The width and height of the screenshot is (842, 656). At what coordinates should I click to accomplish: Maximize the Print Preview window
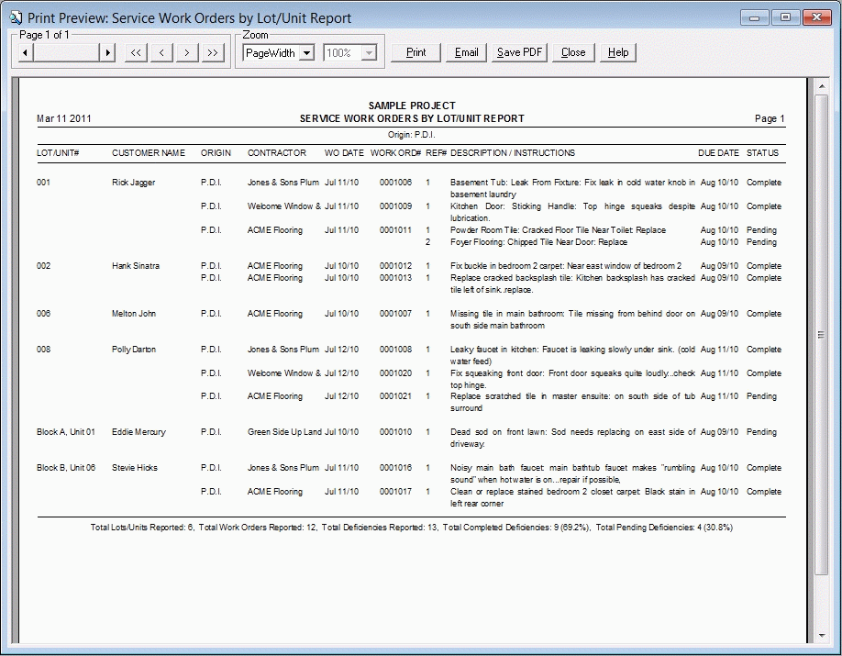click(785, 17)
